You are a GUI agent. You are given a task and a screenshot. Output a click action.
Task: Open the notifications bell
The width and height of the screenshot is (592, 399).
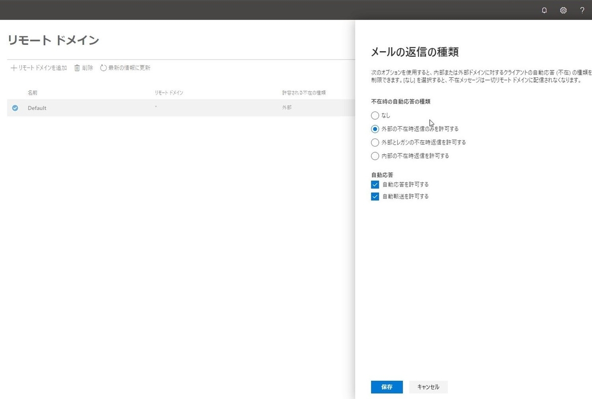pos(544,10)
